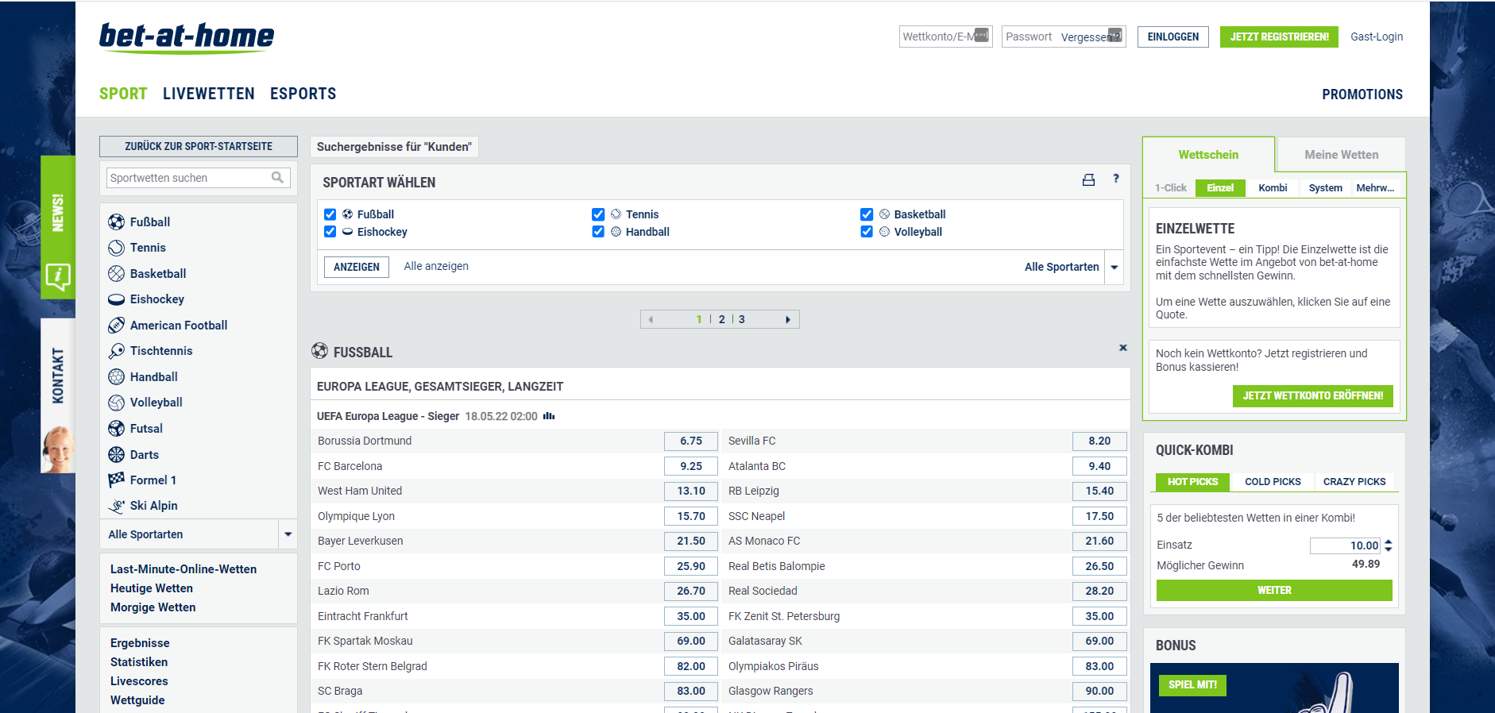The image size is (1495, 713).
Task: Increase the Einsatz stake with up arrow
Action: pos(1389,541)
